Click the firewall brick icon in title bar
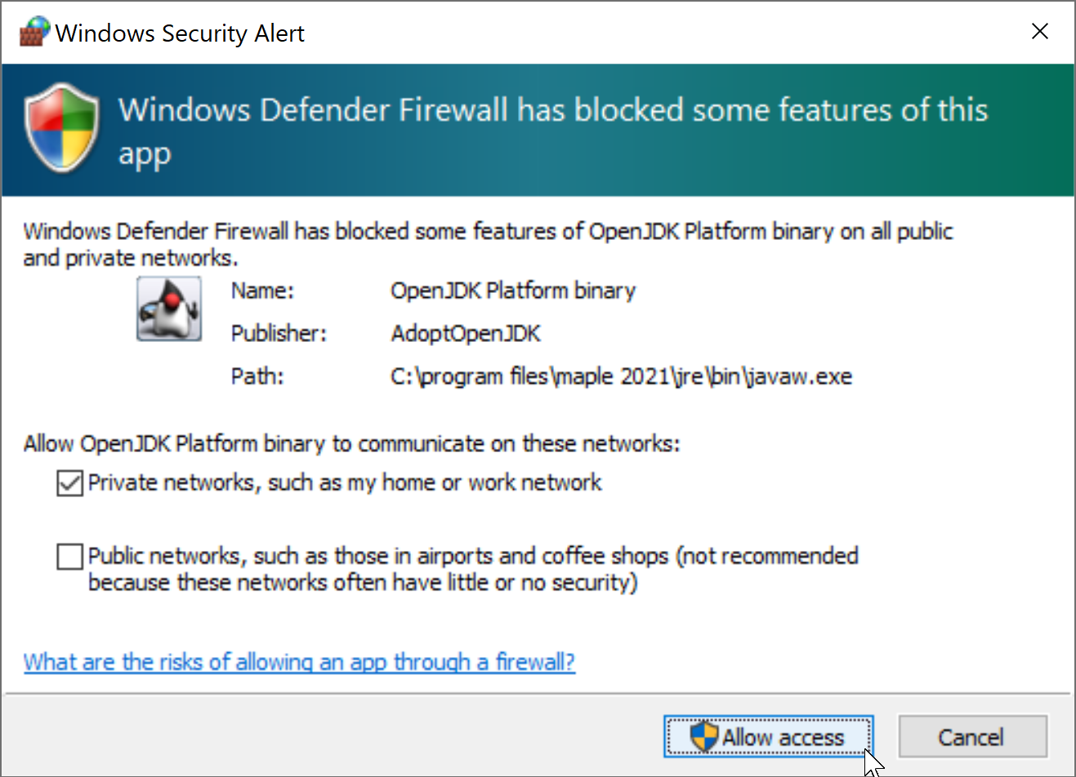This screenshot has width=1076, height=777. (34, 32)
